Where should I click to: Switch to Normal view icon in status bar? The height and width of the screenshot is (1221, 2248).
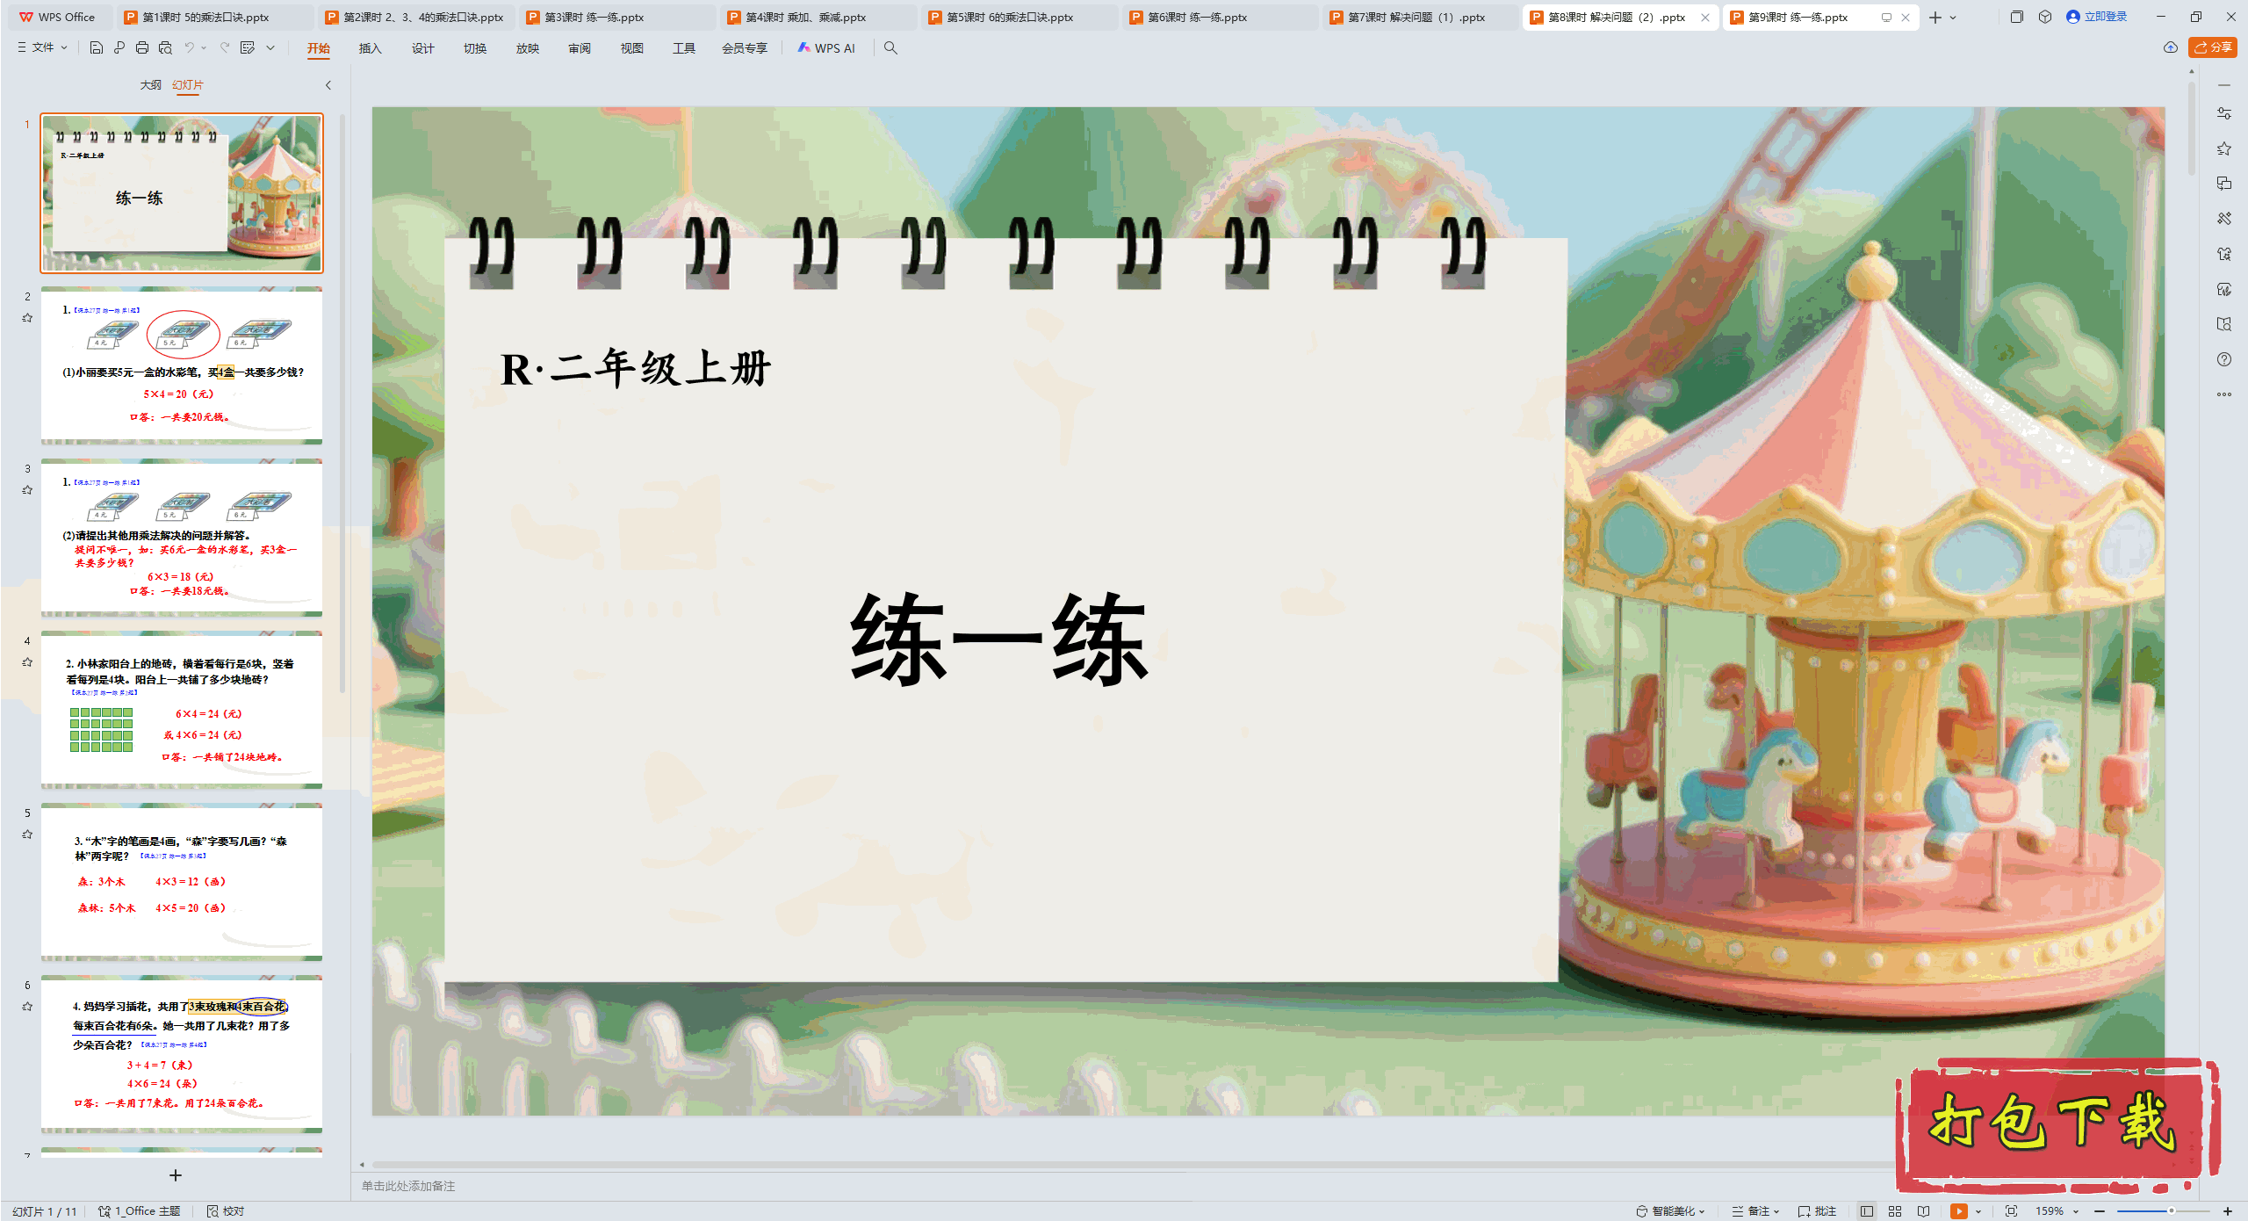click(1867, 1211)
